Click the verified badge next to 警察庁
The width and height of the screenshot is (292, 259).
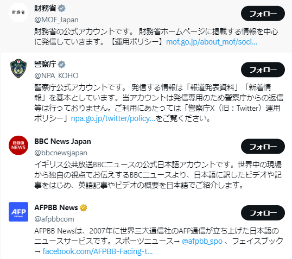(62, 65)
